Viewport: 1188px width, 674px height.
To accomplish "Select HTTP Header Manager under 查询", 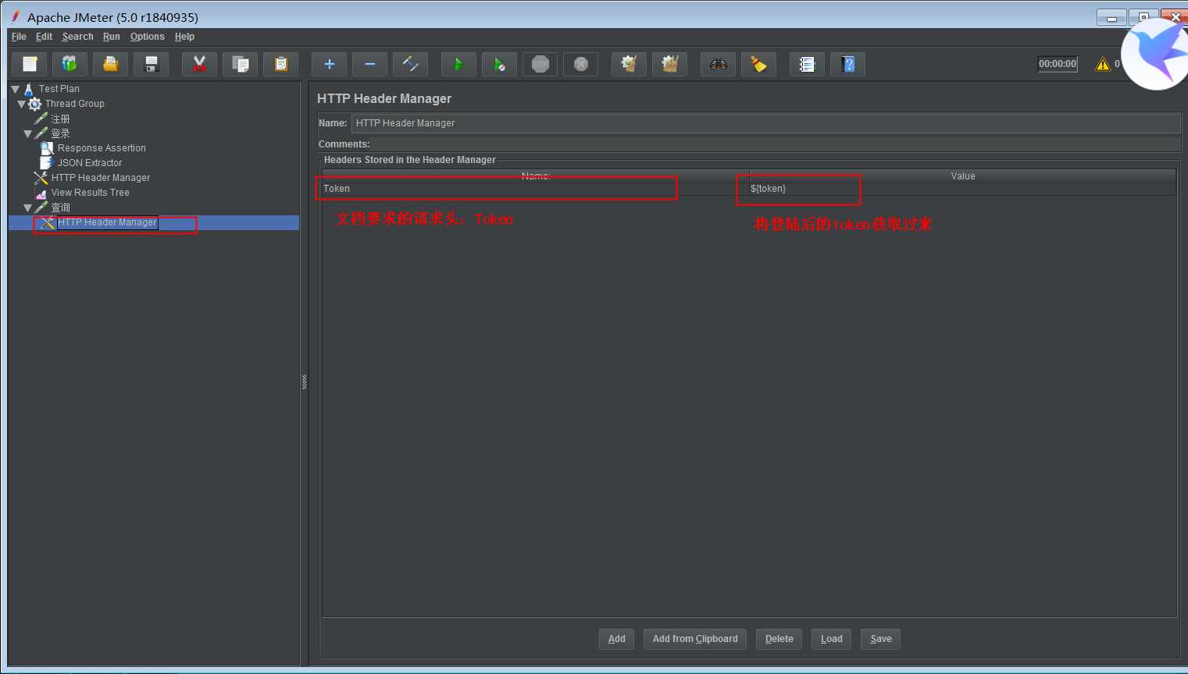I will (107, 222).
